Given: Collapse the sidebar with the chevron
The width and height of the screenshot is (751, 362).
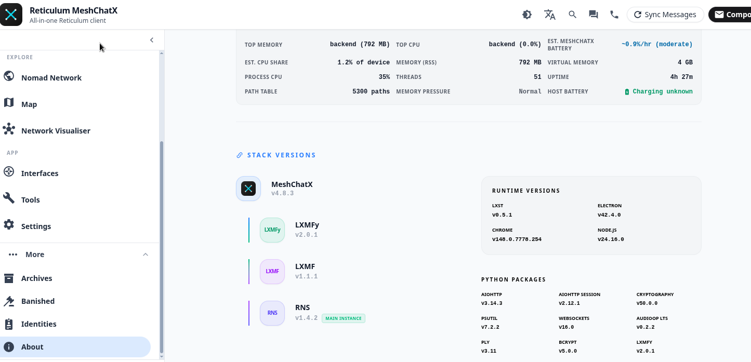Looking at the screenshot, I should click(x=152, y=40).
